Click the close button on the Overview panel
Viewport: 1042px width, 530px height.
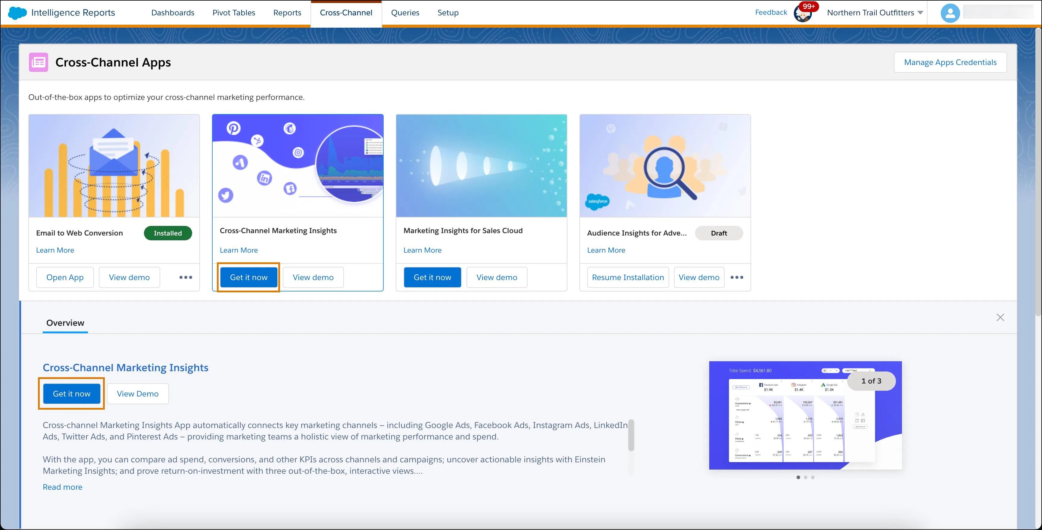(x=1000, y=317)
